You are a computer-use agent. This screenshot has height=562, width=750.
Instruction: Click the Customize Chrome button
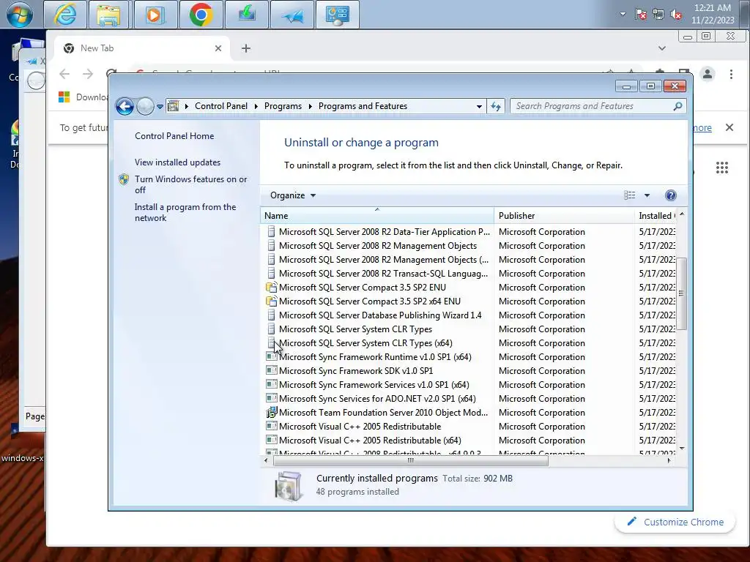coord(675,522)
